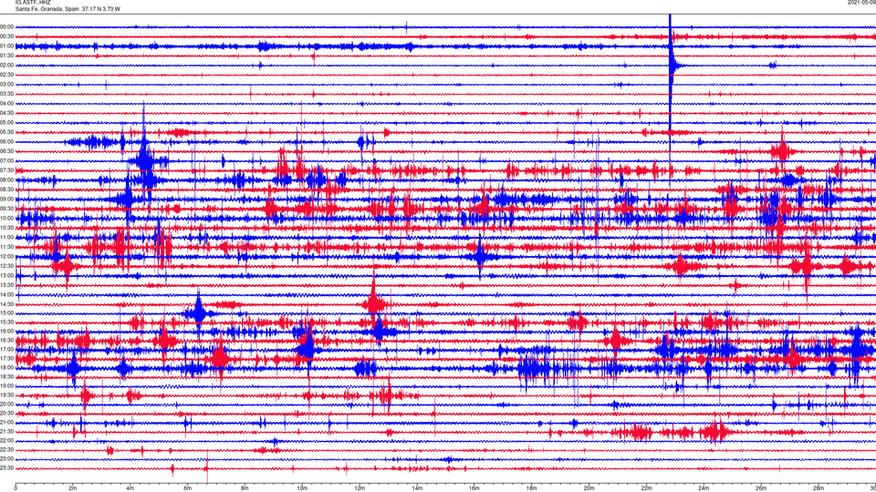
Task: Pick the 11:30 time label
Action: click(6, 247)
